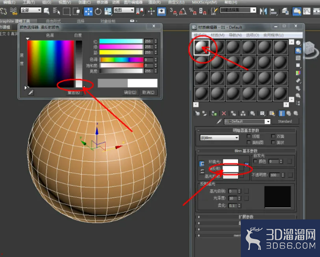Click Get Material icon in Material Editor
The width and height of the screenshot is (320, 257).
[x=197, y=113]
